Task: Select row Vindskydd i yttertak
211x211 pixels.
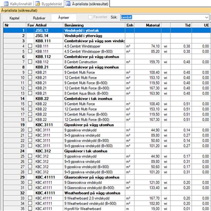Action: (x=107, y=30)
